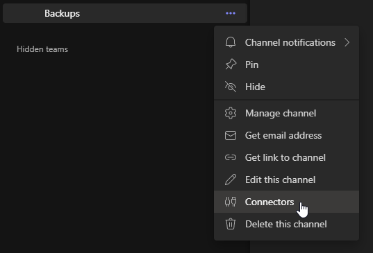Choose Edit this channel
This screenshot has height=253, width=373.
286,180
